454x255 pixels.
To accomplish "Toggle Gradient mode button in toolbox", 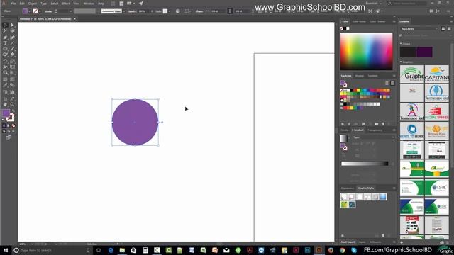I will click(x=9, y=125).
